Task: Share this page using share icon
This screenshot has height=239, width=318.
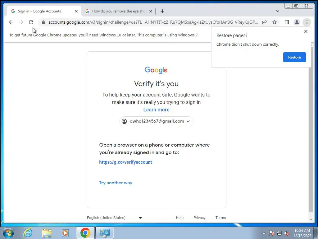Action: [265, 22]
